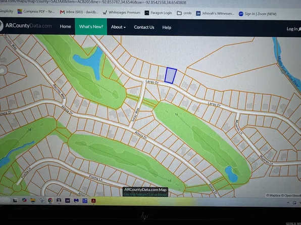Expand the About dropdown menu

118,27
